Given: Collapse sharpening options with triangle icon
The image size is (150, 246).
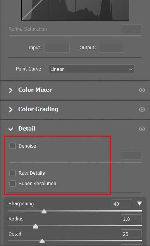Looking at the screenshot, I should tap(140, 203).
